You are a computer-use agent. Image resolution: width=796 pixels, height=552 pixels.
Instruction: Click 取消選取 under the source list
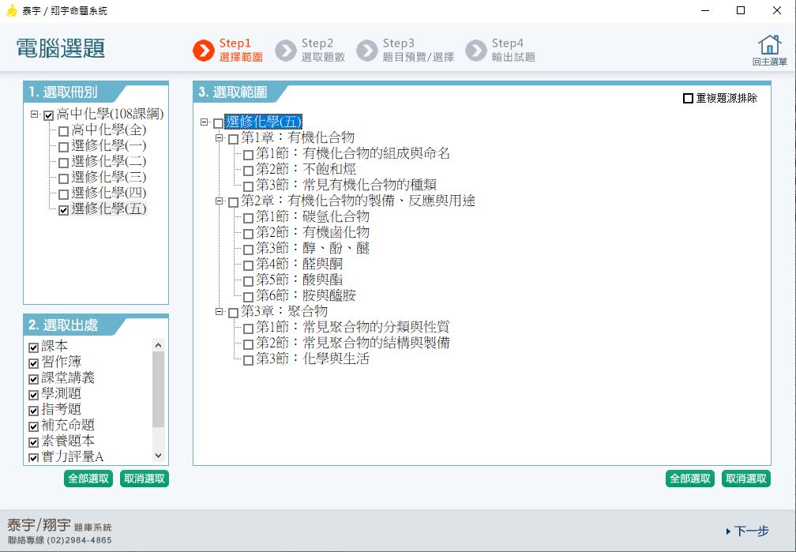click(x=145, y=479)
